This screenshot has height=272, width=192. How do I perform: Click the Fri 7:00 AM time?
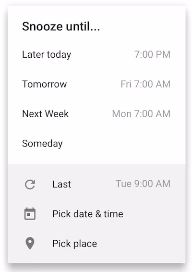pyautogui.click(x=145, y=84)
